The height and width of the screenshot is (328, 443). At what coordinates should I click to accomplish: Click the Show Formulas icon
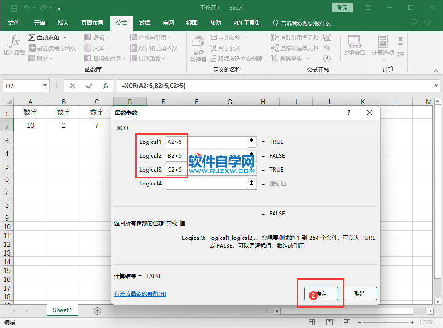click(327, 37)
